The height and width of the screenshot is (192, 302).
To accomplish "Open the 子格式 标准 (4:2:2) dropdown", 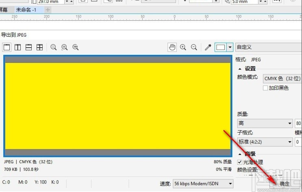I will click(x=265, y=142).
